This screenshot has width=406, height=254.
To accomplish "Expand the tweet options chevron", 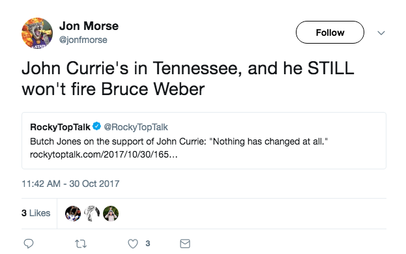I will 381,33.
